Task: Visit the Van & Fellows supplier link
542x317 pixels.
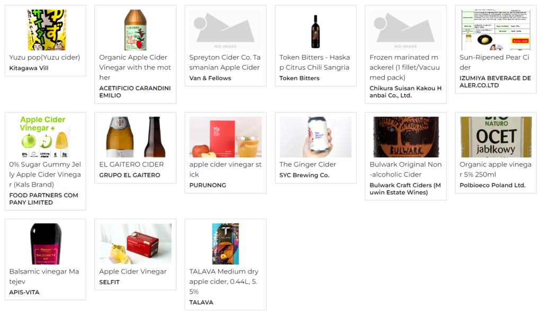Action: (x=210, y=78)
